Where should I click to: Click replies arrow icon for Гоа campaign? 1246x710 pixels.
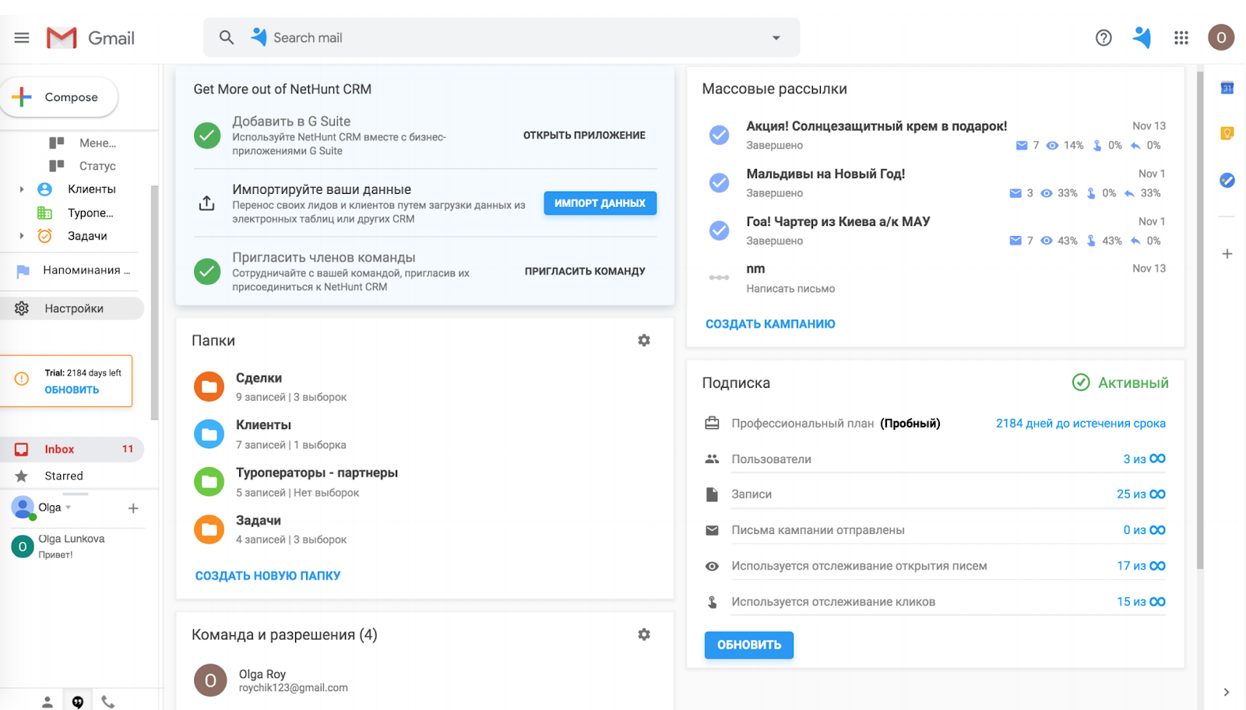[x=1135, y=241]
